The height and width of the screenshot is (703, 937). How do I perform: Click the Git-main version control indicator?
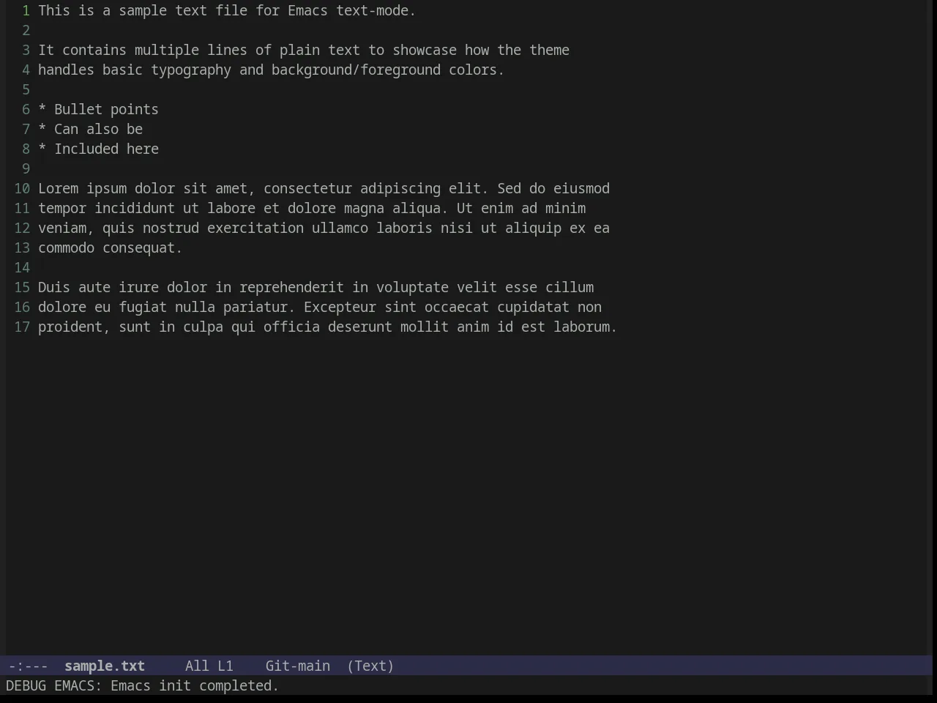coord(298,666)
